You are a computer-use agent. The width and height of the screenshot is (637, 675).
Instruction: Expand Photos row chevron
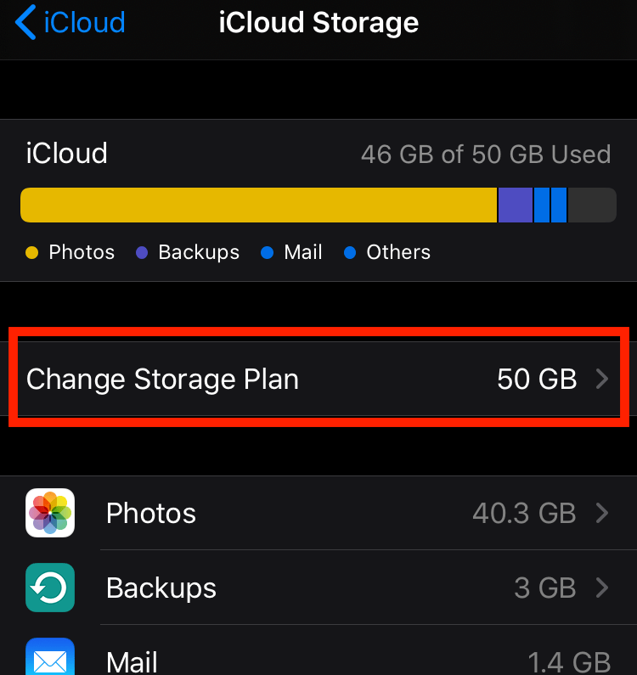602,513
